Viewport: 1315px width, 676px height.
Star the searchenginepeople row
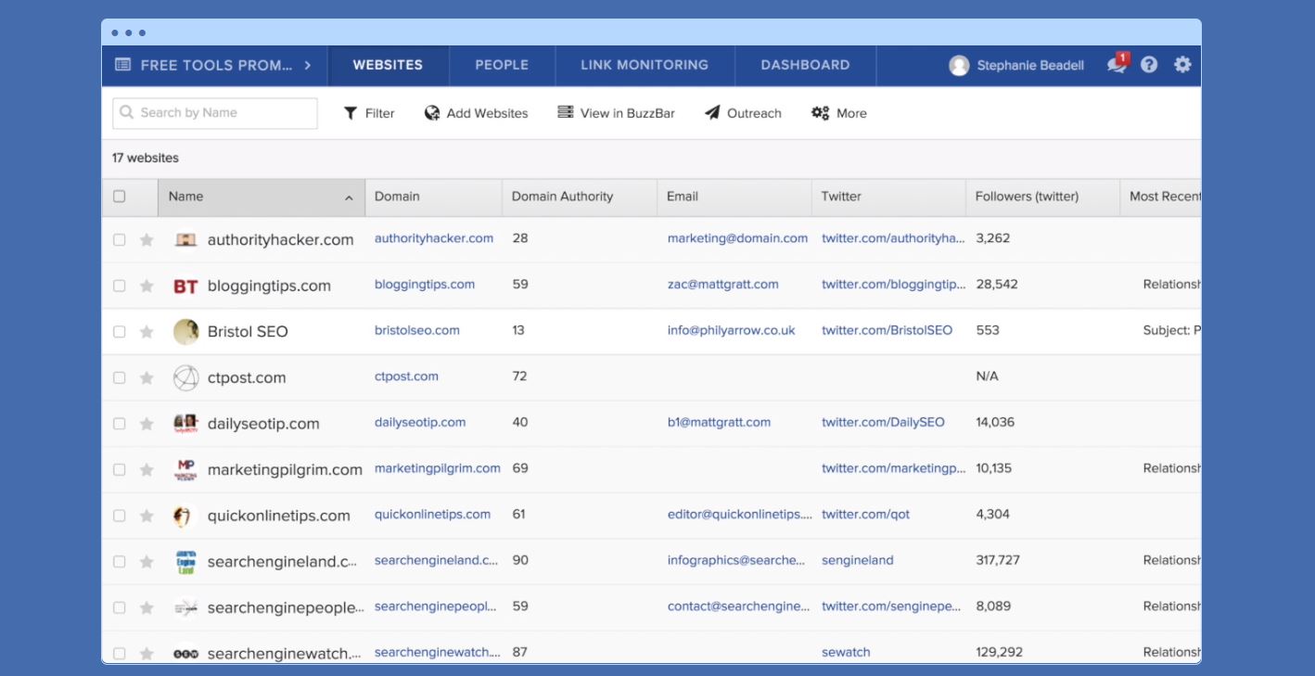(x=147, y=607)
